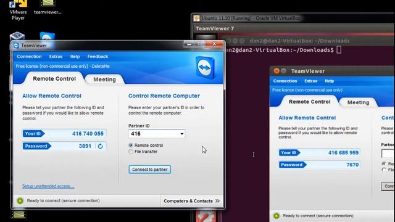Screen dimensions: 395x222
Task: Expand Partner ID dropdown arrow
Action: [x=181, y=134]
